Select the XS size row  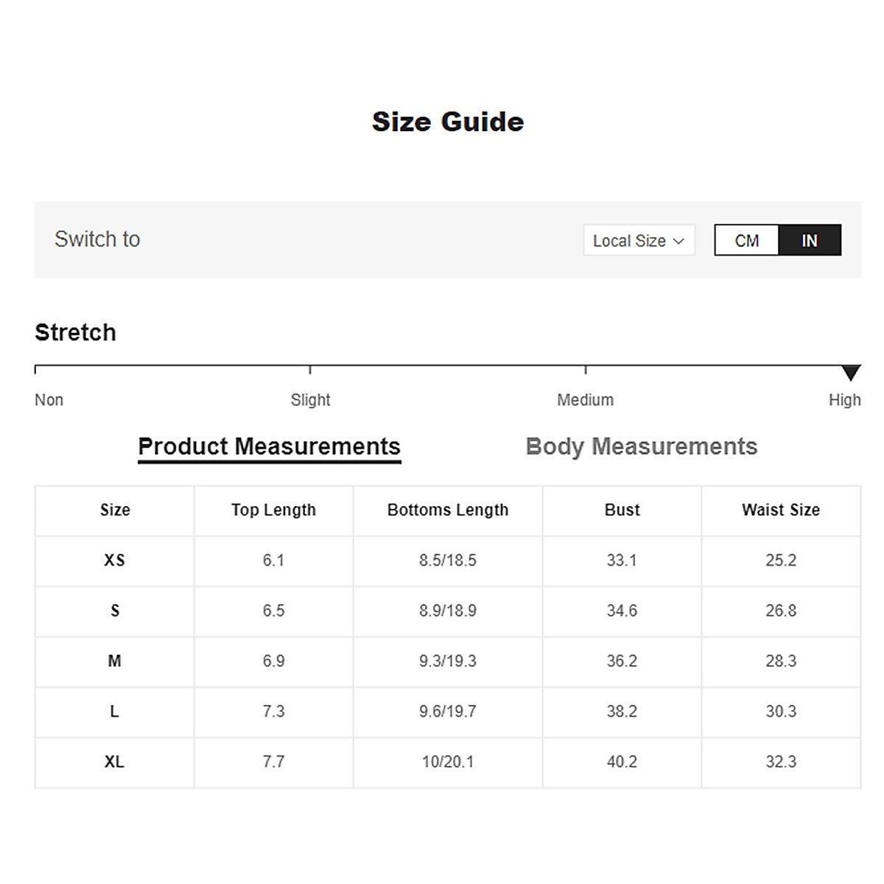click(x=114, y=561)
